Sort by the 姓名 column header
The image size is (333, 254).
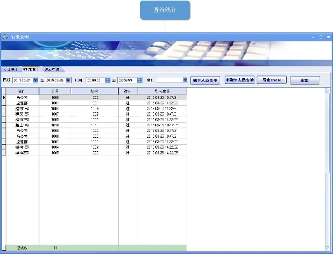pyautogui.click(x=95, y=91)
